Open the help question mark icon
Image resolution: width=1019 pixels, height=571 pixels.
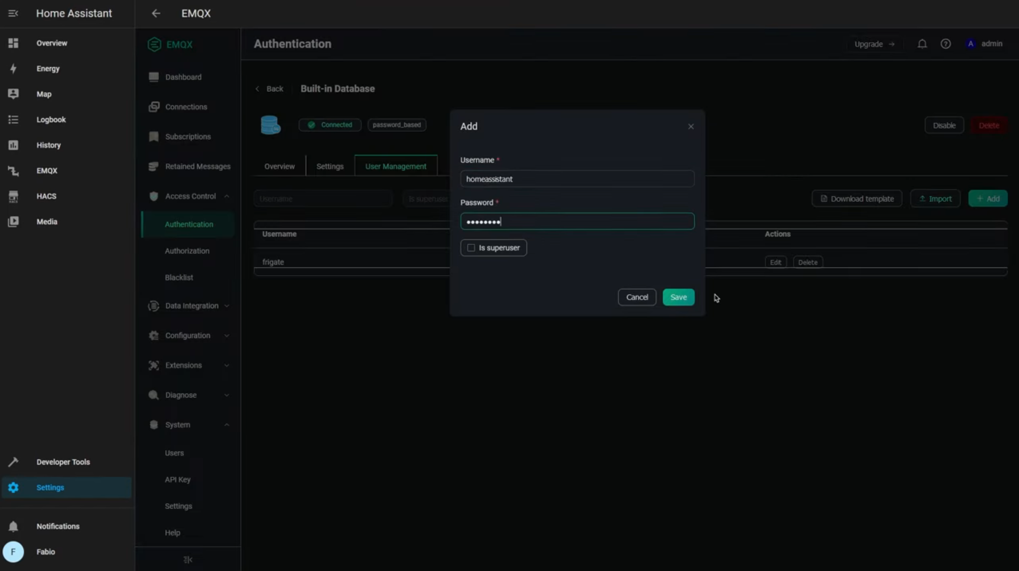pos(946,44)
